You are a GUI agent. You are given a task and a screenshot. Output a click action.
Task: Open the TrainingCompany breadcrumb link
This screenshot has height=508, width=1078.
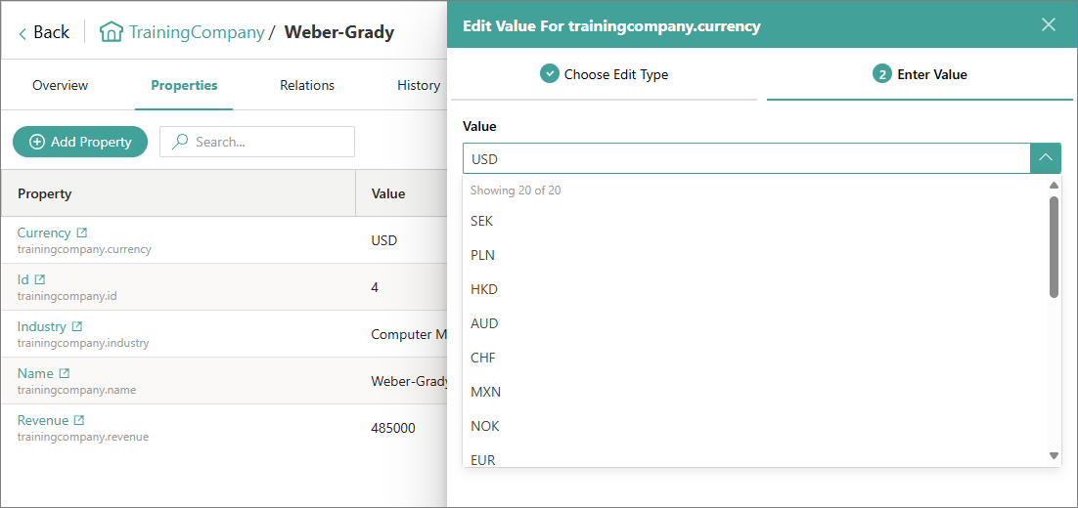pos(197,31)
